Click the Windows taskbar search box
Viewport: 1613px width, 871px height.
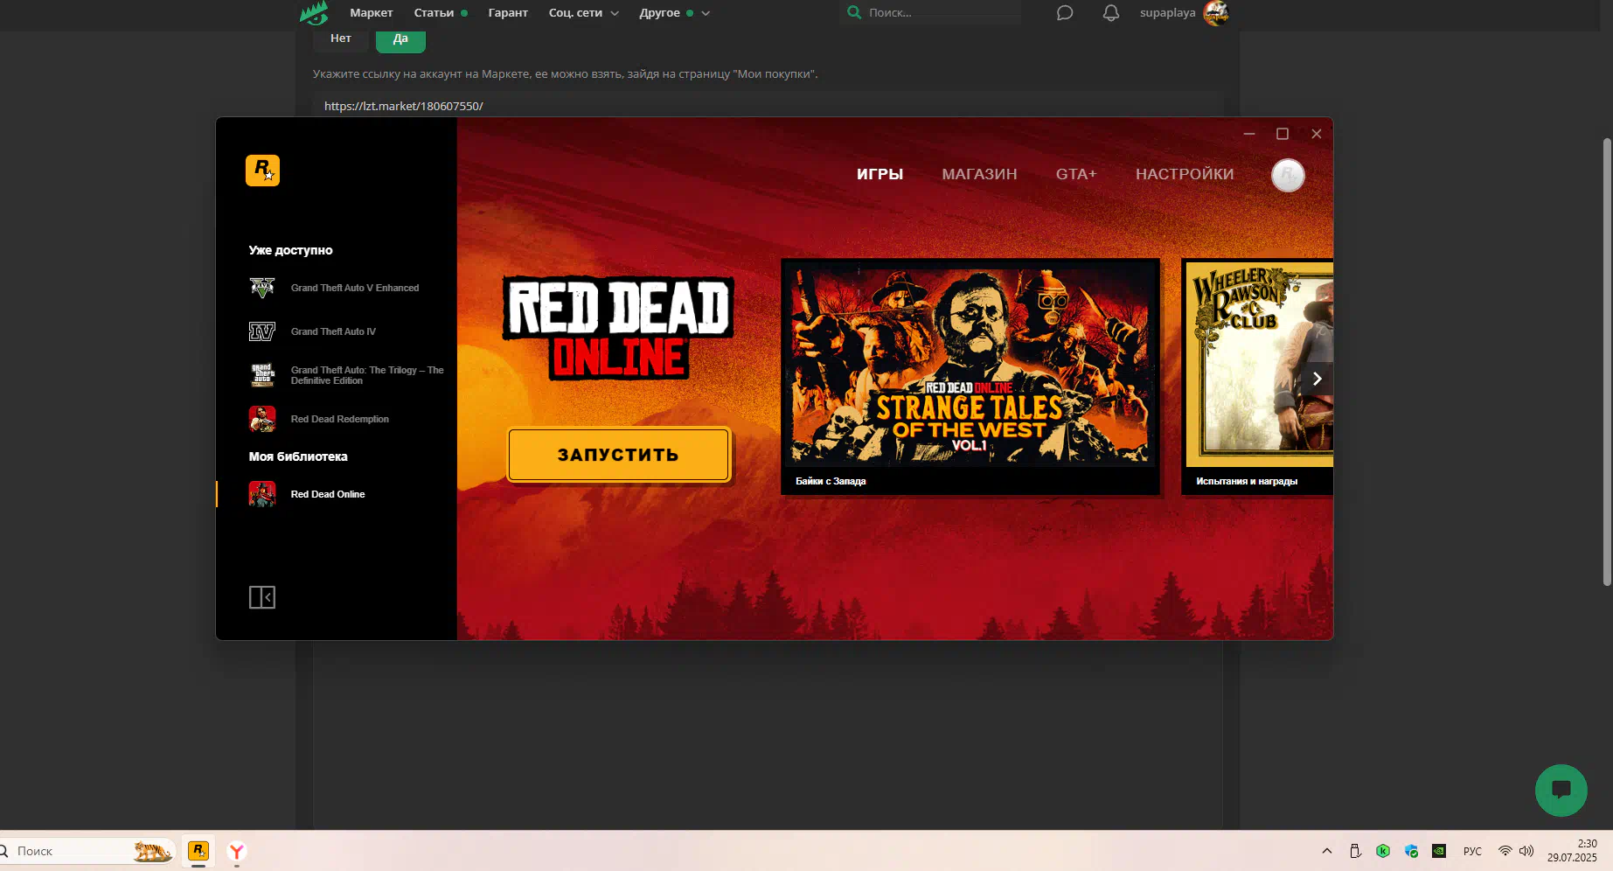click(x=87, y=851)
